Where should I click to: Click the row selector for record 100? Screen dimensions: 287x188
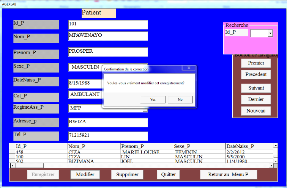pos(12,156)
